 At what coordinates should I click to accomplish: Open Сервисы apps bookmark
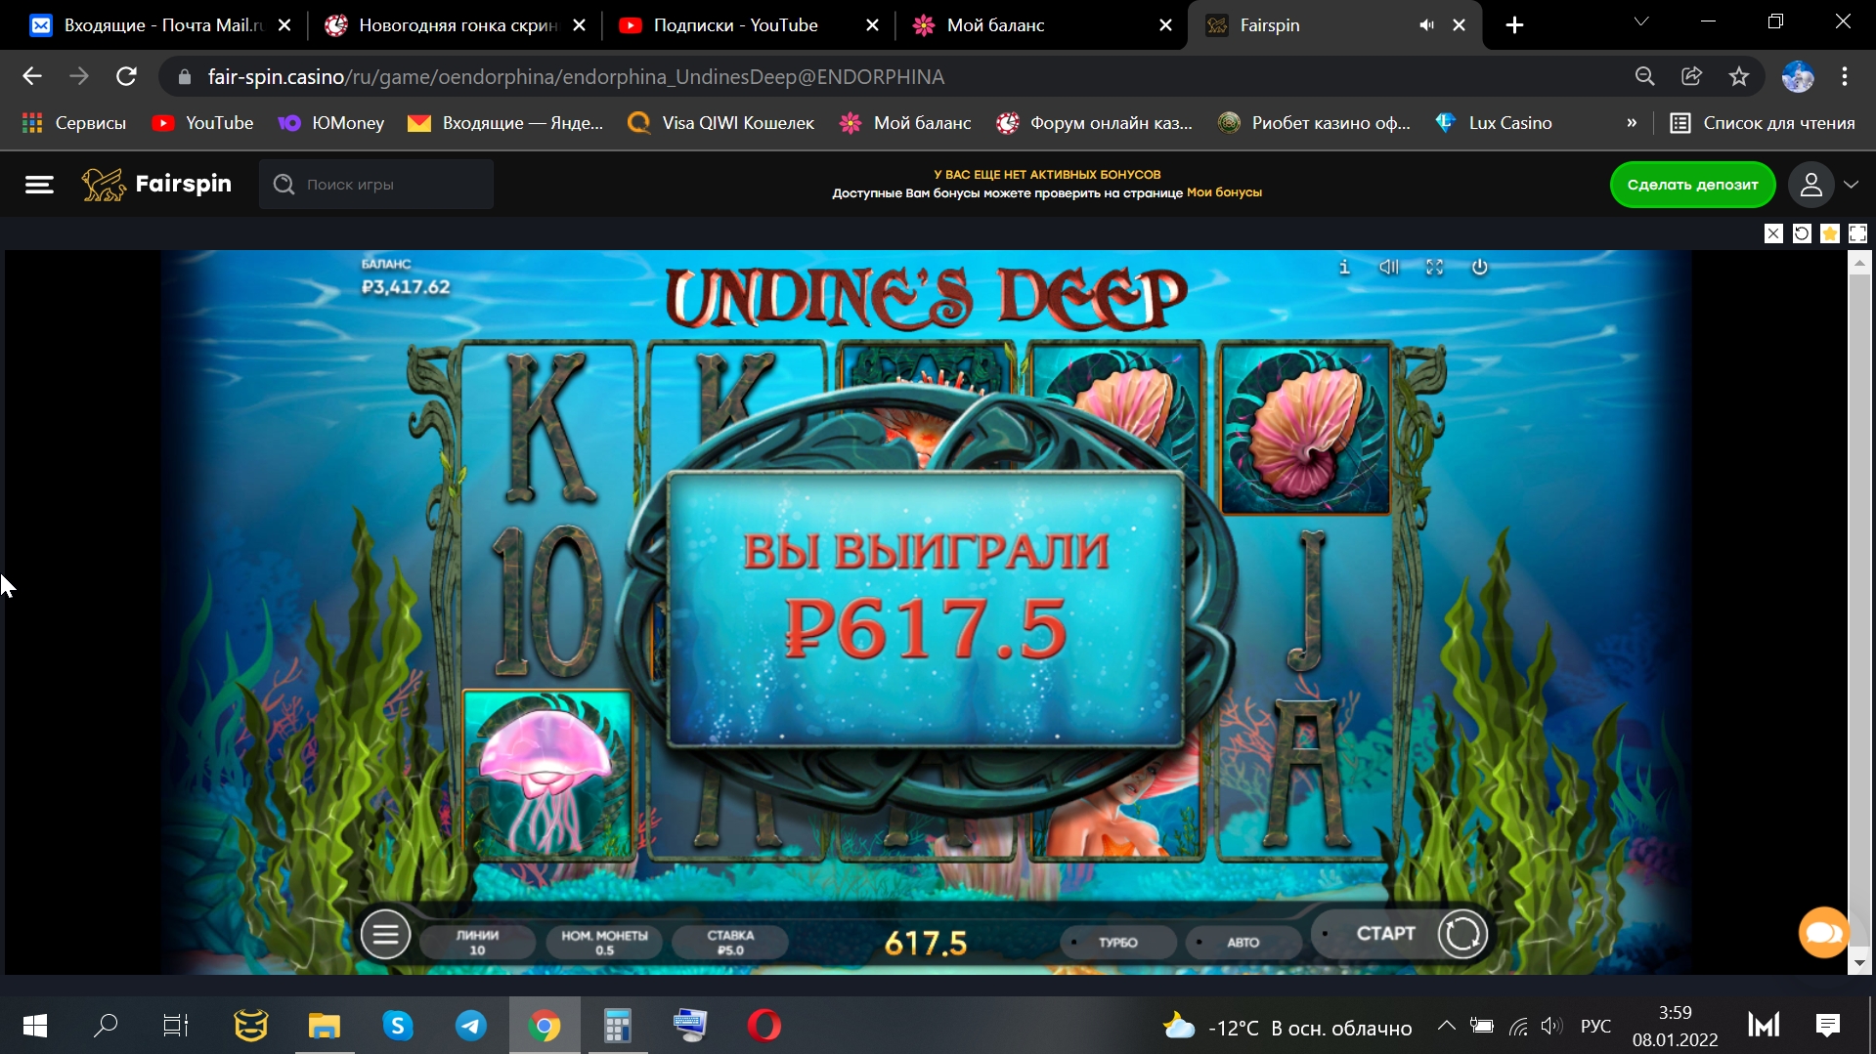74,123
